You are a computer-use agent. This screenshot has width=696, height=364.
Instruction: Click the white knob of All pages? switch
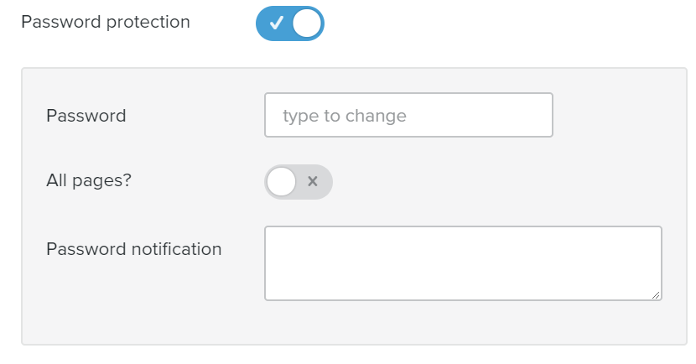(x=282, y=181)
